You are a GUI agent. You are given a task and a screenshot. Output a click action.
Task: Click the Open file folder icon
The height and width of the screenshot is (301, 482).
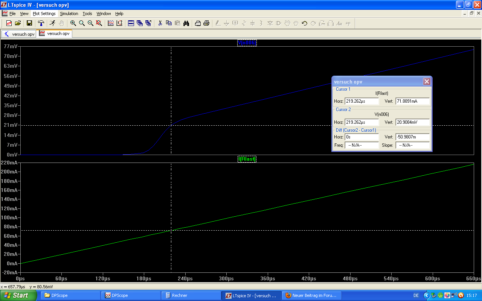(18, 23)
